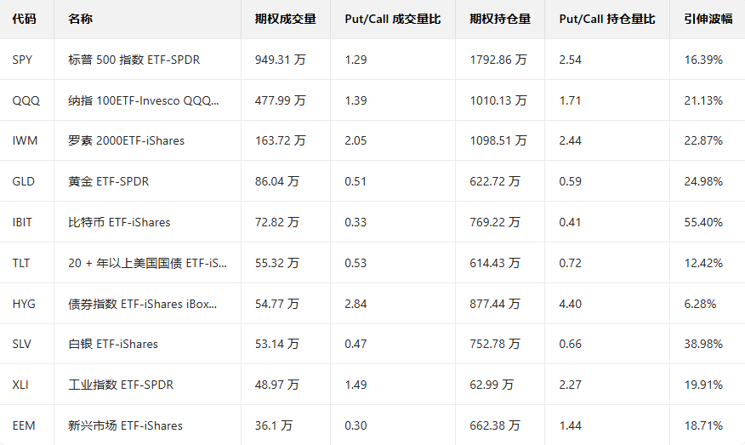Click the 白银 ETF-iShares name

[x=113, y=344]
